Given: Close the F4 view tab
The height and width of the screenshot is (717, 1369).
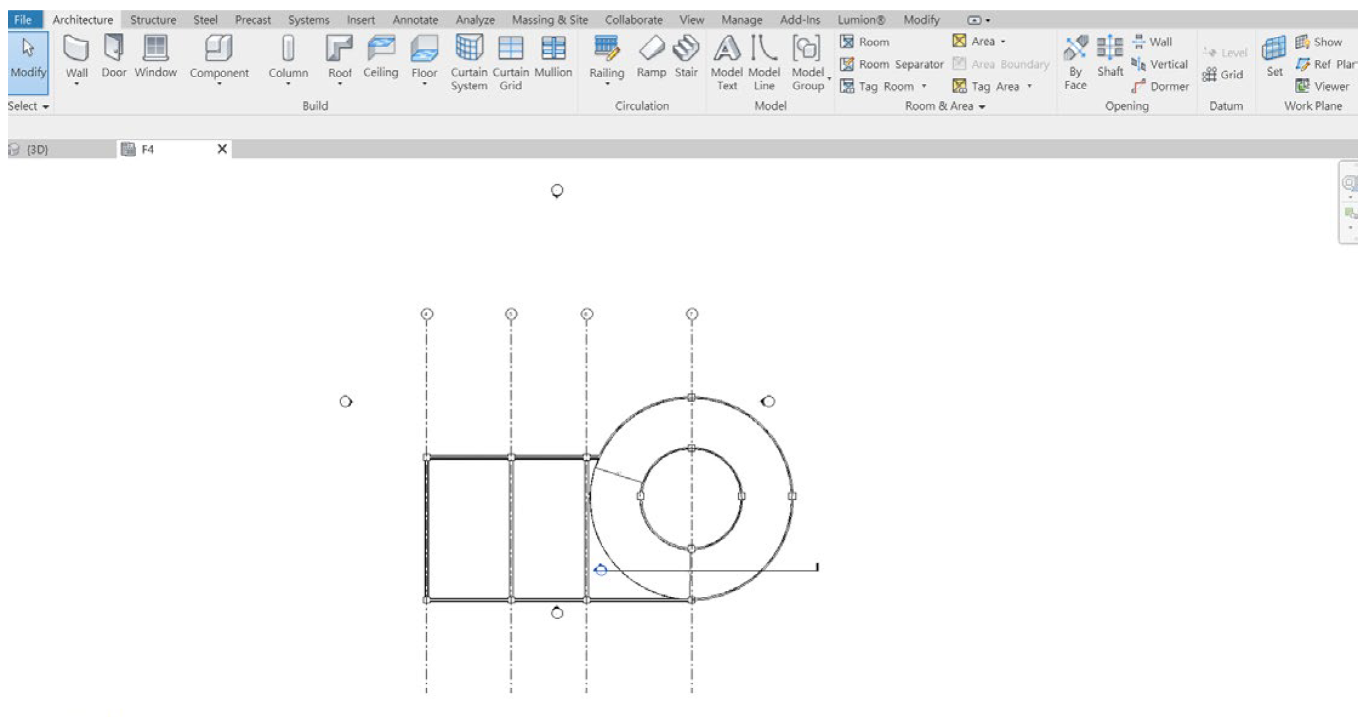Looking at the screenshot, I should [222, 149].
